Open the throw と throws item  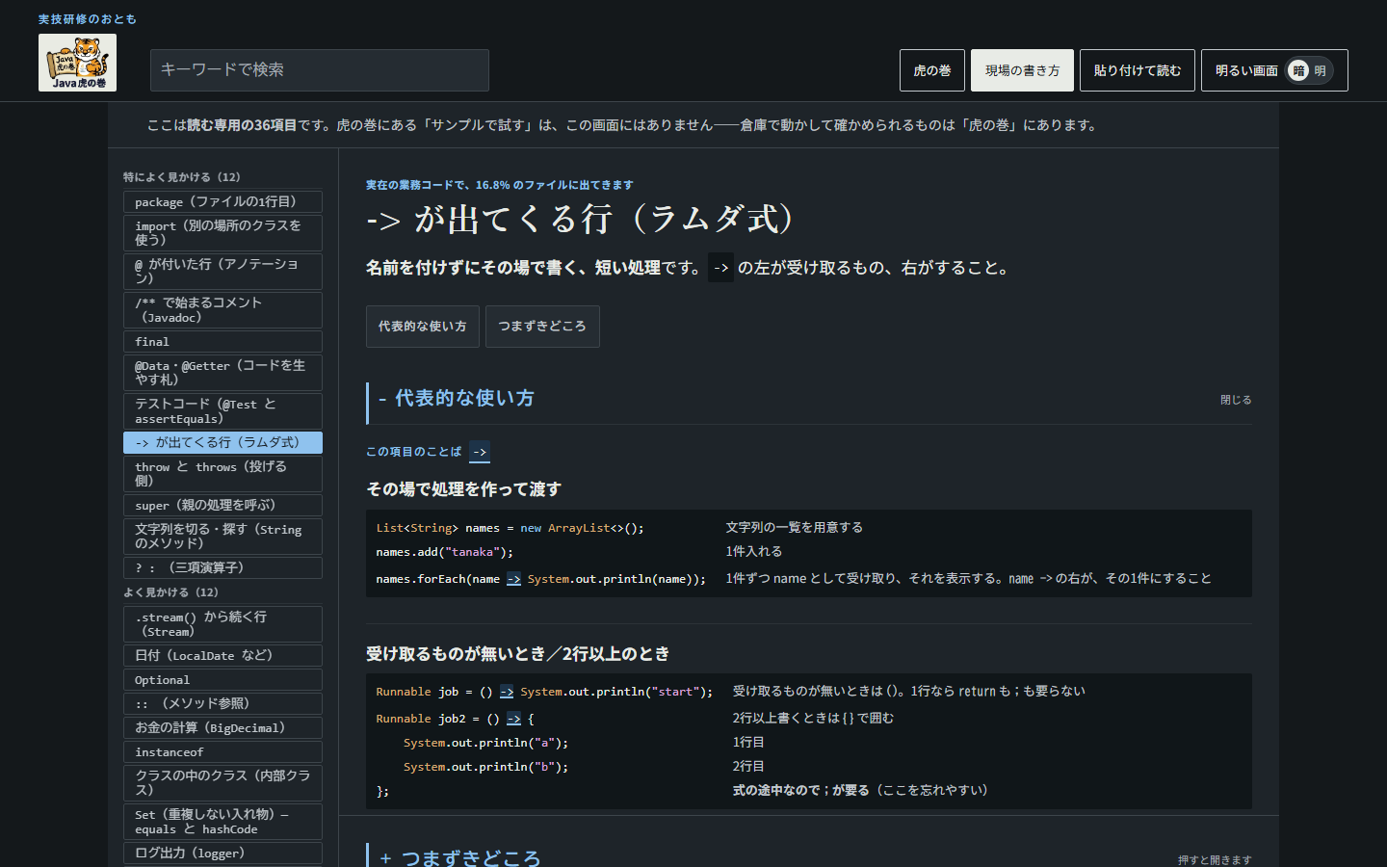[222, 474]
